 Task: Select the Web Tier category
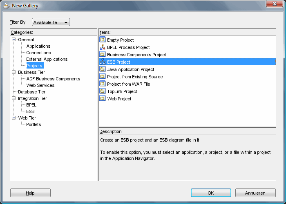click(x=27, y=118)
